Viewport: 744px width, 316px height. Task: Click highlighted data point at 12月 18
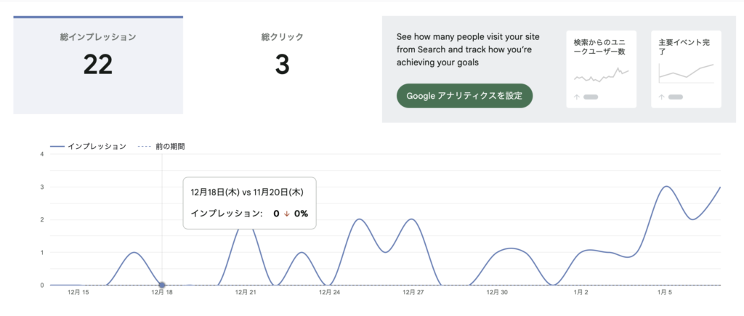tap(162, 285)
